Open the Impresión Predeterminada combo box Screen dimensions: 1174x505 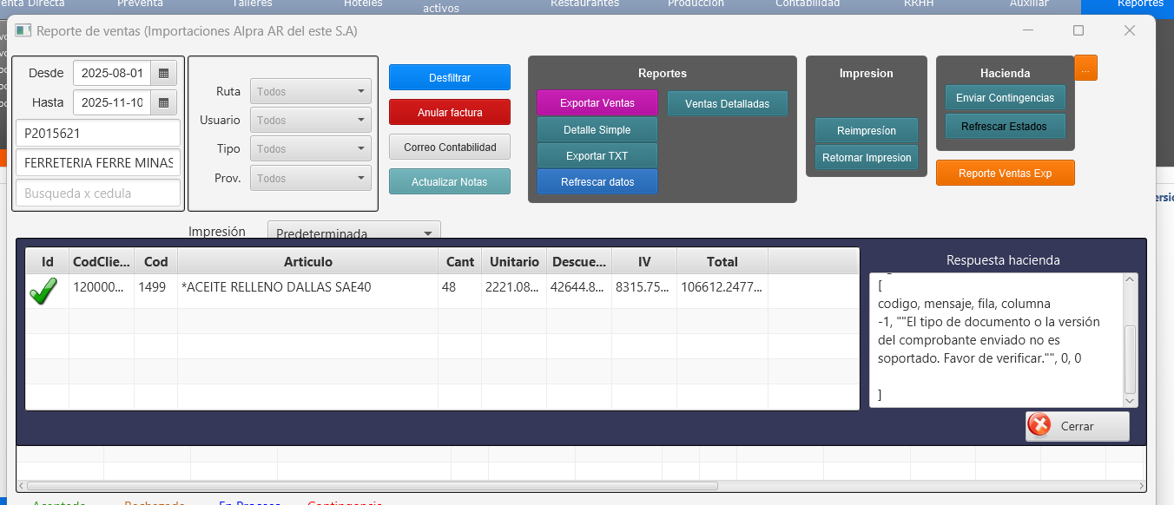[353, 233]
